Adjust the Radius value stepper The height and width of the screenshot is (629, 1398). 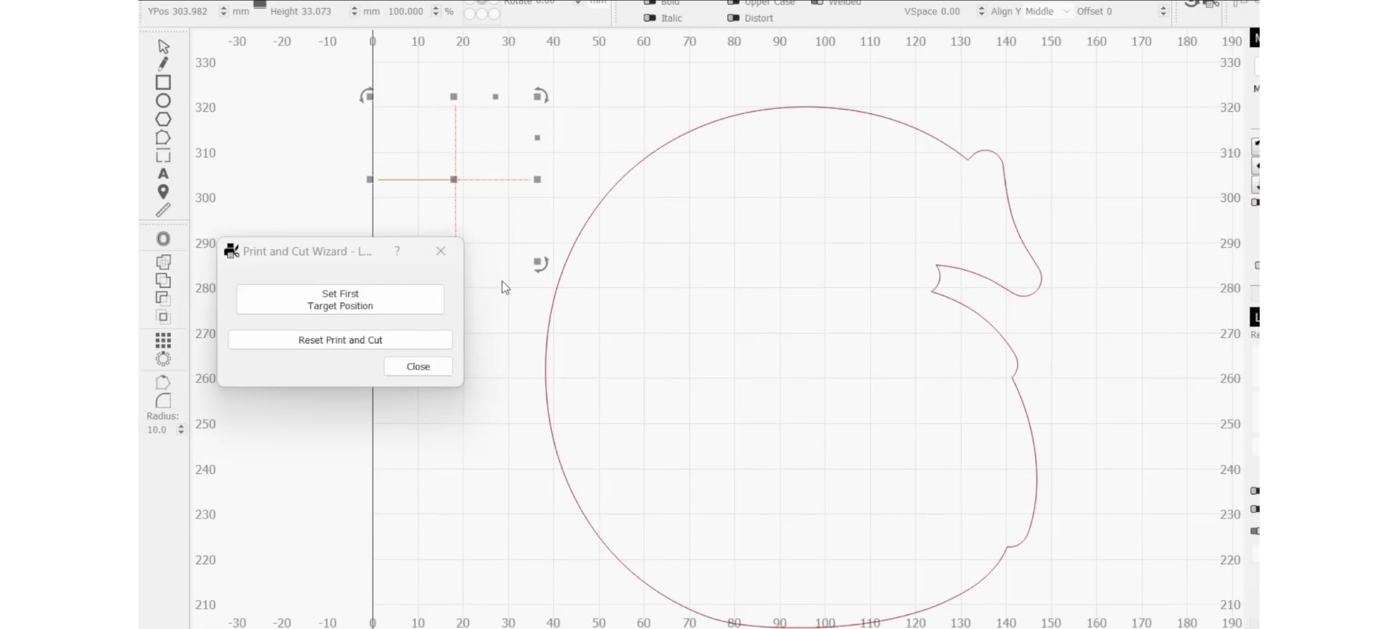(181, 430)
